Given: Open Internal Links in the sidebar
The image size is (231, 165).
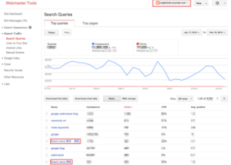Looking at the screenshot, I should click(14, 48).
